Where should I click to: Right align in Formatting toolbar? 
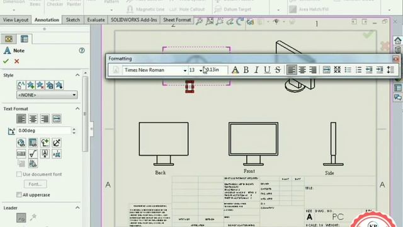coord(312,70)
